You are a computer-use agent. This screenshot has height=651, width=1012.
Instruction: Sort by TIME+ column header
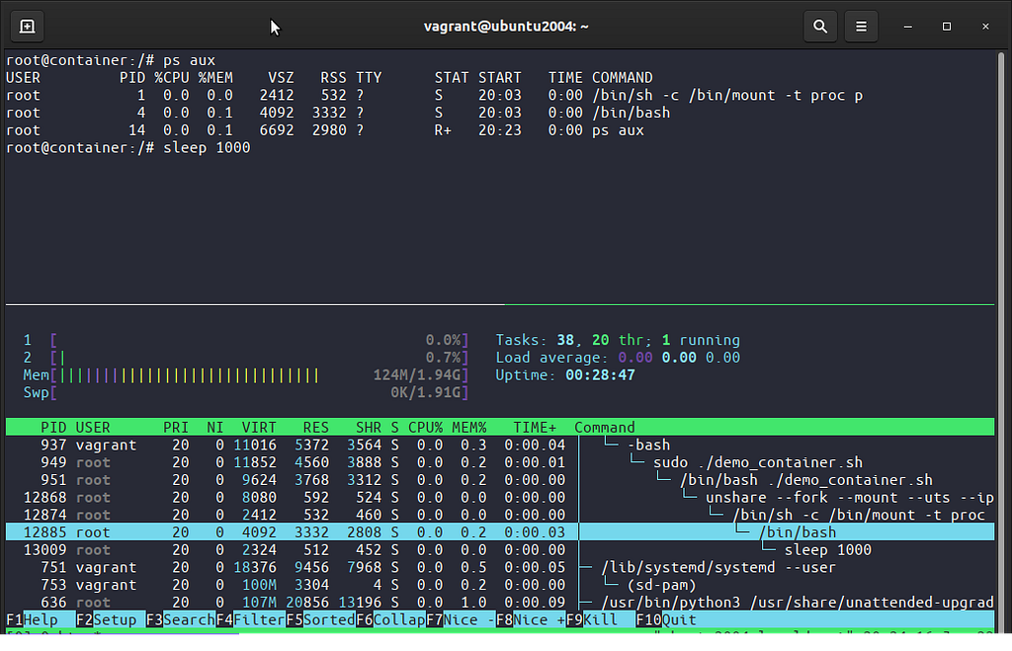point(535,427)
